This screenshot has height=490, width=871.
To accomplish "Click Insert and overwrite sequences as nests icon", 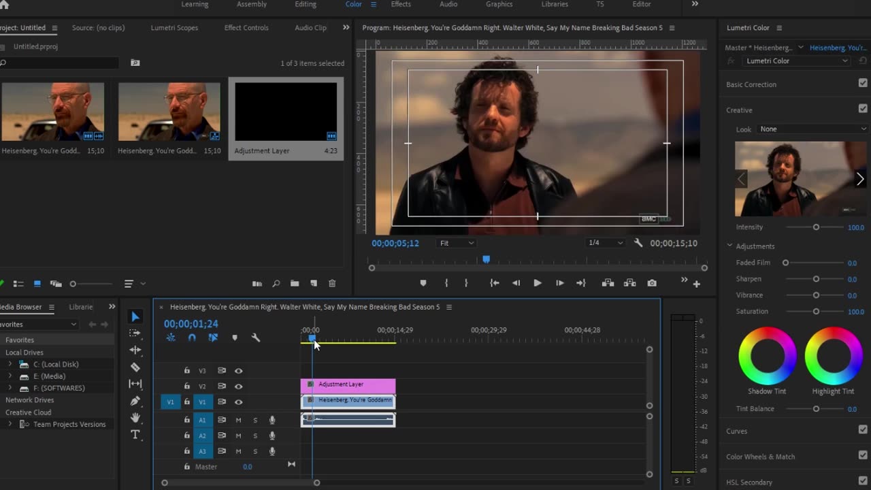I will point(171,338).
